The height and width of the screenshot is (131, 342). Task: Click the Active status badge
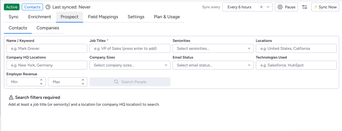point(12,7)
